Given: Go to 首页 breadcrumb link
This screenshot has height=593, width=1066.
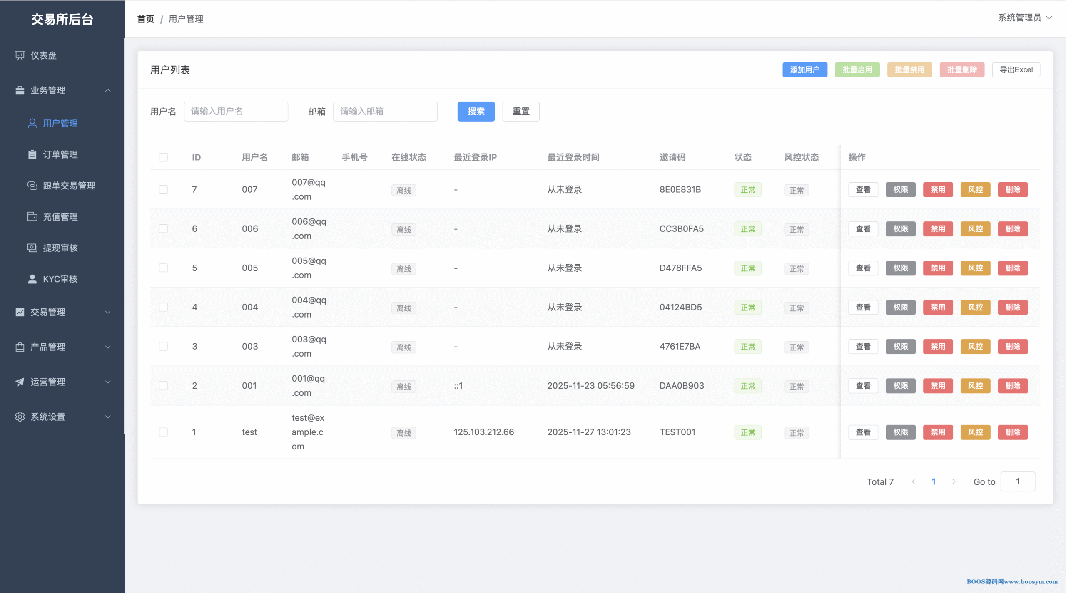Looking at the screenshot, I should (x=146, y=19).
